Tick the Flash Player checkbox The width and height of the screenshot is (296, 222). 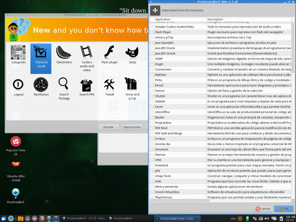click(152, 32)
